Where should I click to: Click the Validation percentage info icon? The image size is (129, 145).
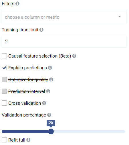click(x=49, y=115)
